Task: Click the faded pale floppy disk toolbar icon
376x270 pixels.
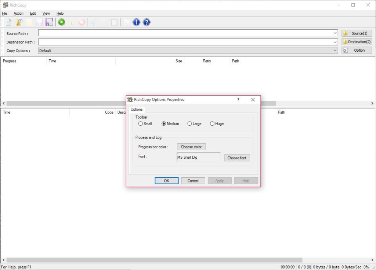Action: pyautogui.click(x=39, y=22)
